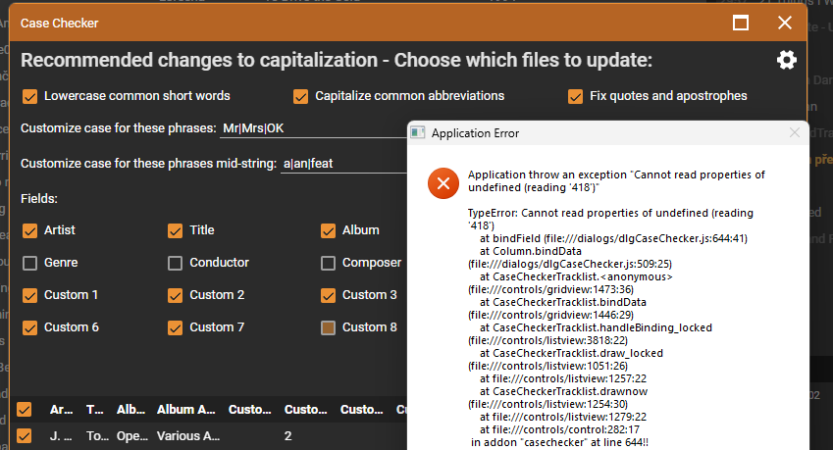Close the Application Error dialog
The height and width of the screenshot is (450, 833).
(x=794, y=132)
